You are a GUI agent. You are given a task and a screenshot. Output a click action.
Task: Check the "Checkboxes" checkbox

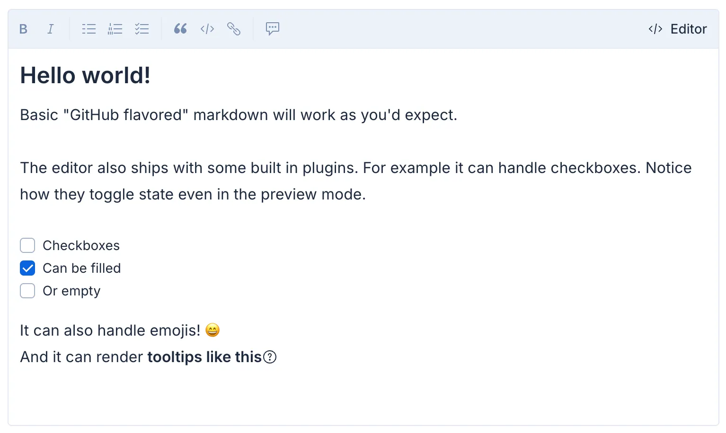point(27,246)
